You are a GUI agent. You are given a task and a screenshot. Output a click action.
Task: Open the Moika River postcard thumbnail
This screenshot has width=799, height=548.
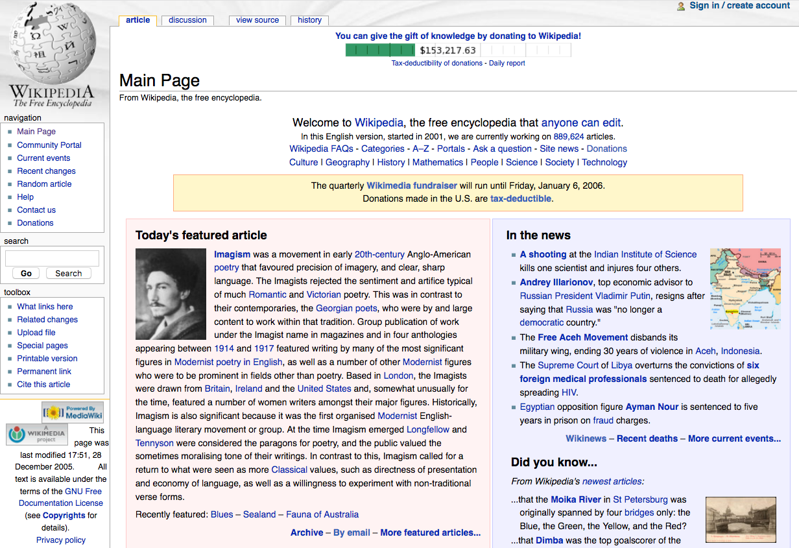tap(741, 520)
